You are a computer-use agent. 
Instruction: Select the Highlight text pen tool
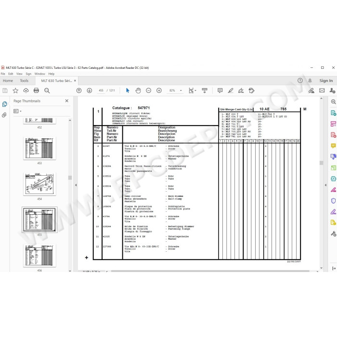[231, 91]
